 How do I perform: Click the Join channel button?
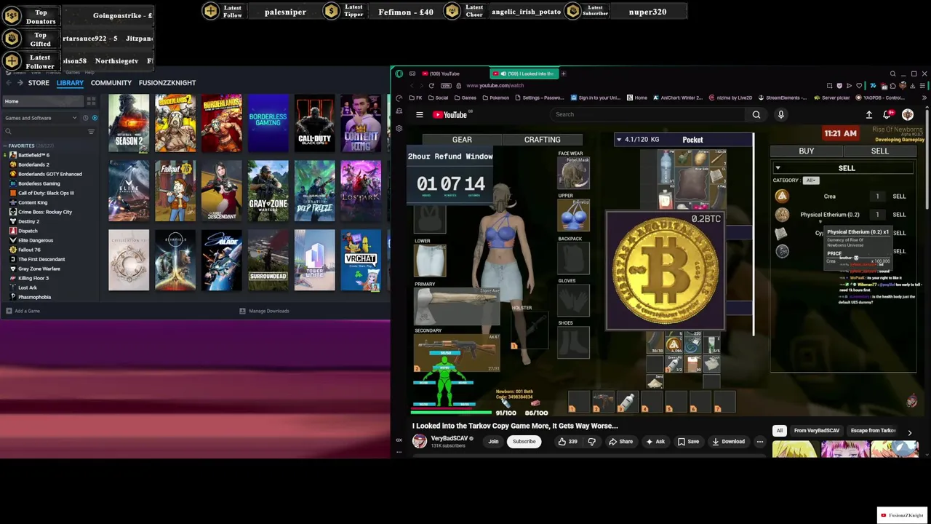493,441
